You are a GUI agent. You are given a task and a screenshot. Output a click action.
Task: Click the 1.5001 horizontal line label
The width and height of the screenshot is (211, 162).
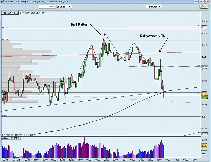(x=5, y=115)
